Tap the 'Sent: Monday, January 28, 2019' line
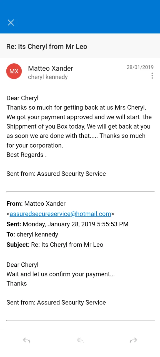This screenshot has height=357, width=160. point(67,224)
